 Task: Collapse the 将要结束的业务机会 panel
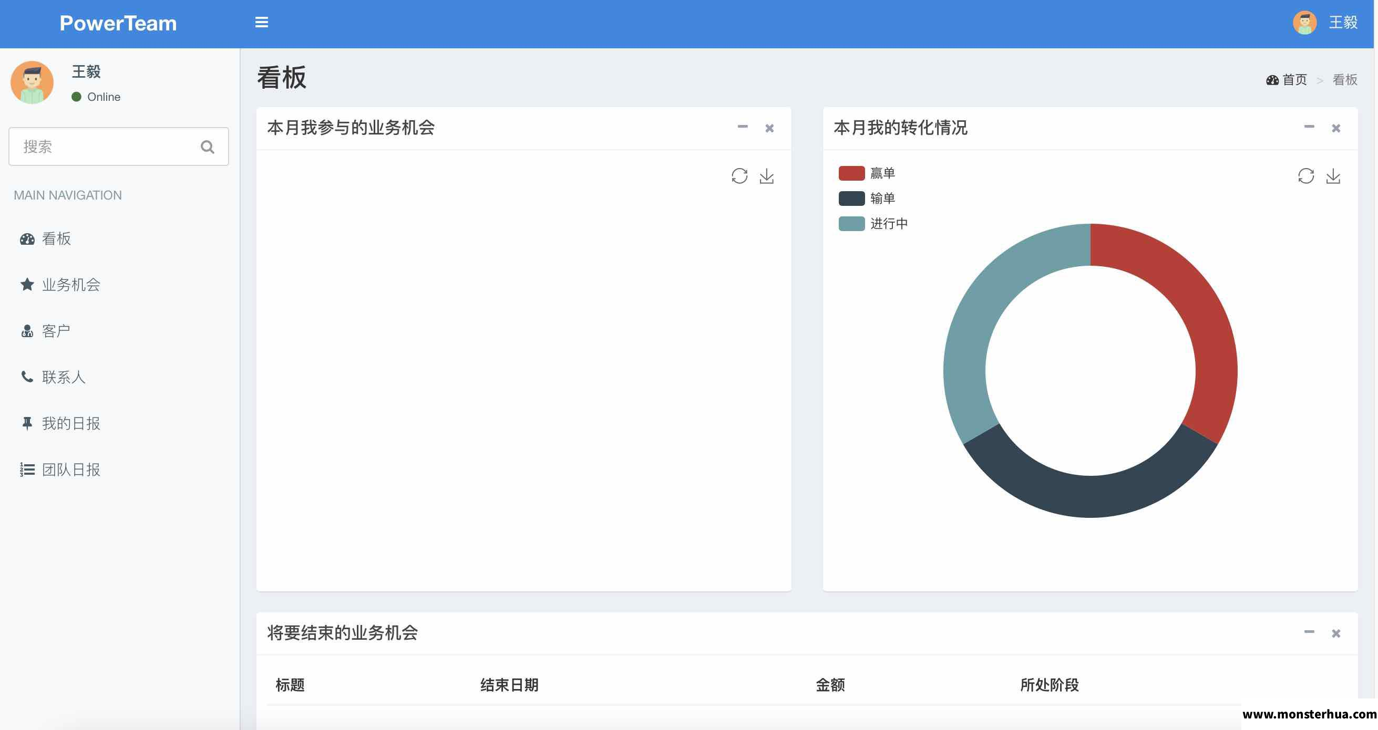pyautogui.click(x=1309, y=632)
